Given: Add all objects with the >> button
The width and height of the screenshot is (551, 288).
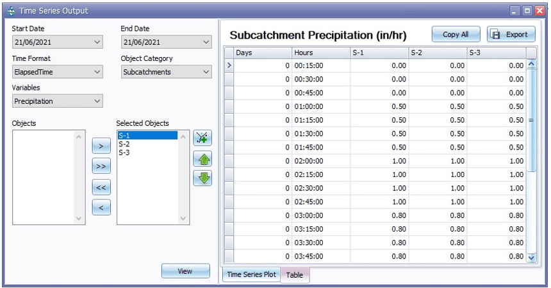Looking at the screenshot, I should (101, 166).
